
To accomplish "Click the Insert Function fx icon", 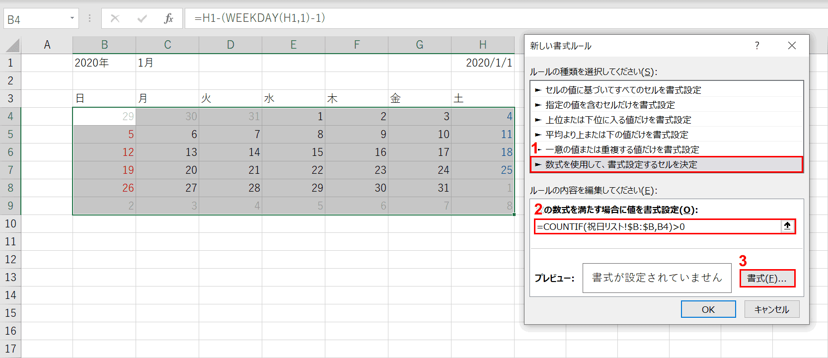I will tap(168, 19).
